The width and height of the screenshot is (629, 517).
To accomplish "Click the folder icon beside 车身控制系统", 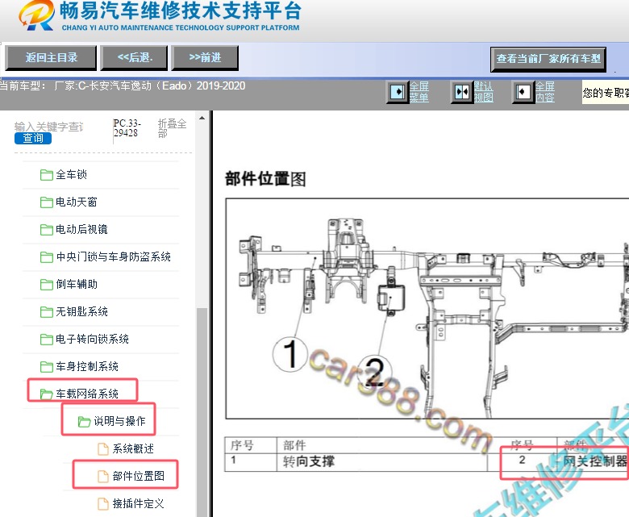I will click(47, 367).
